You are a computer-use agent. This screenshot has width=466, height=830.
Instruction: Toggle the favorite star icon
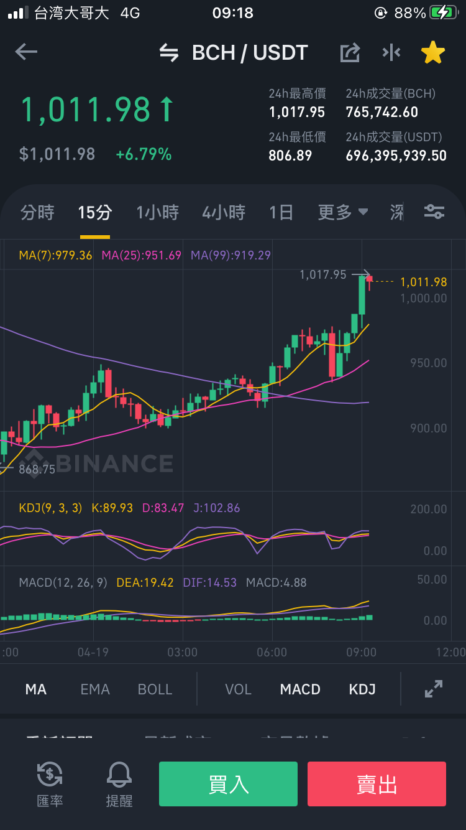[x=433, y=53]
